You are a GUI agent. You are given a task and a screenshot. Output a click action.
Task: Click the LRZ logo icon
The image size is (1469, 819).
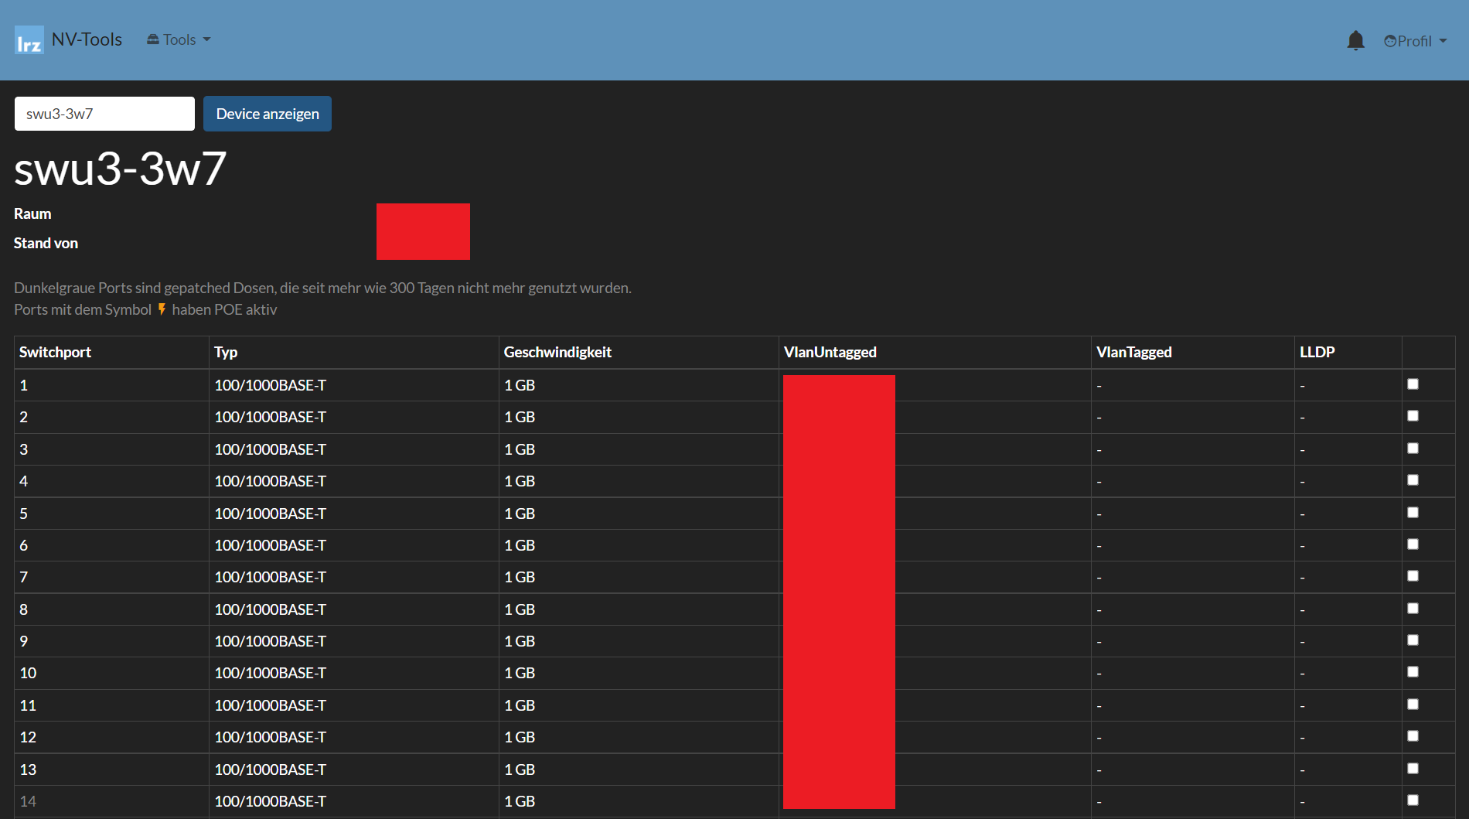tap(29, 40)
